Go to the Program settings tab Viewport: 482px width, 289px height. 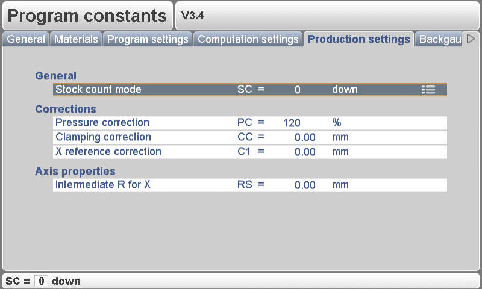[148, 39]
